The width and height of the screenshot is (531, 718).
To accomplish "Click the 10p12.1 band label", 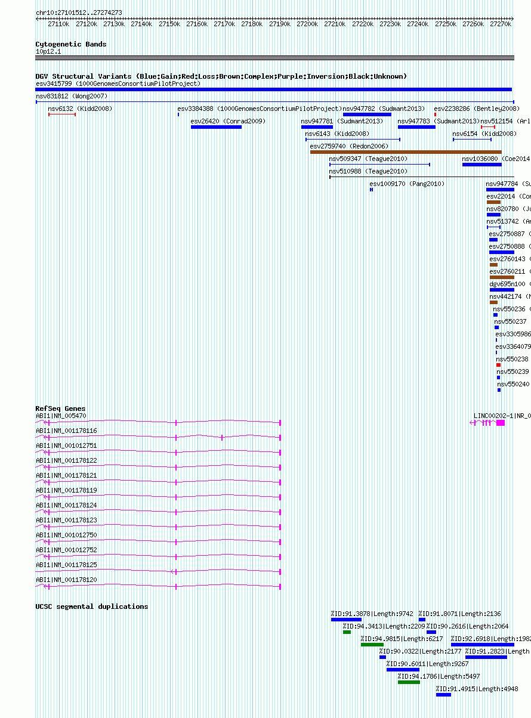I will click(x=48, y=51).
